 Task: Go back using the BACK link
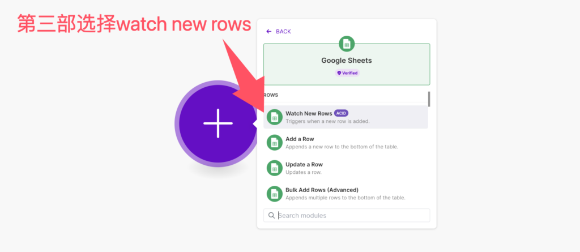283,32
